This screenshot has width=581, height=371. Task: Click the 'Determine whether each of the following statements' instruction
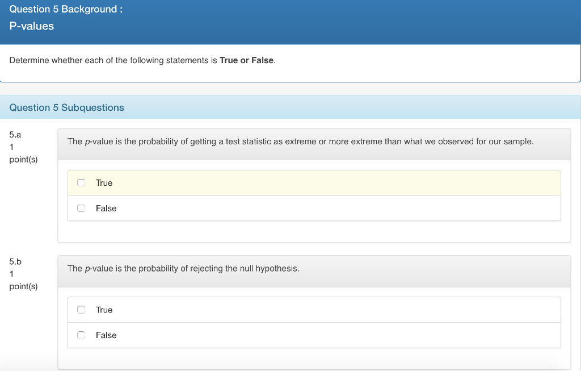[142, 60]
